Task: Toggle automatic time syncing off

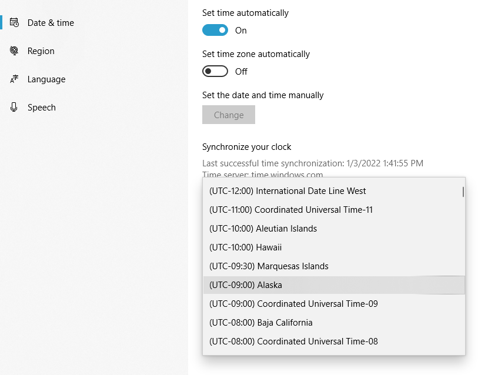Action: pyautogui.click(x=215, y=30)
